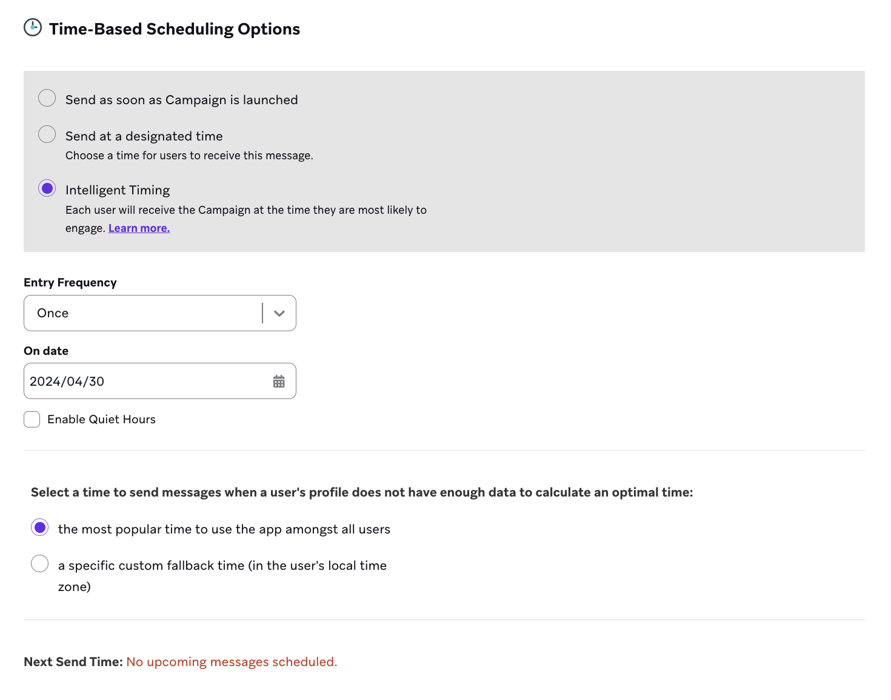Expand the Entry Frequency dropdown chevron
Image resolution: width=891 pixels, height=700 pixels.
pos(279,313)
